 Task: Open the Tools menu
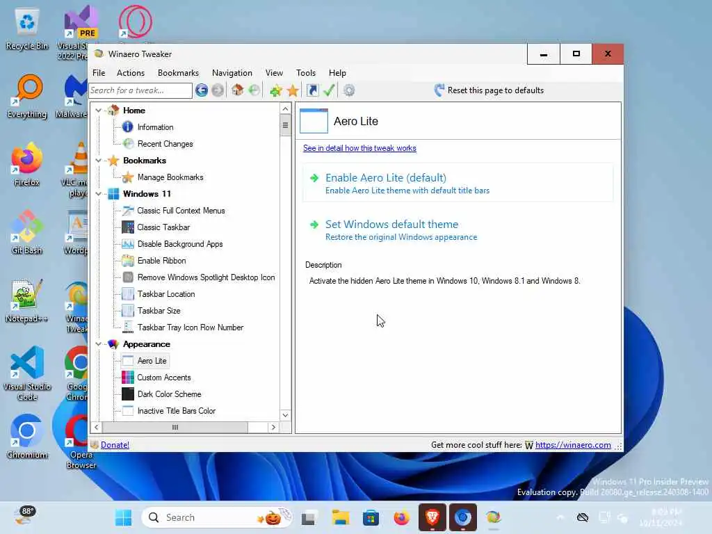pyautogui.click(x=306, y=72)
